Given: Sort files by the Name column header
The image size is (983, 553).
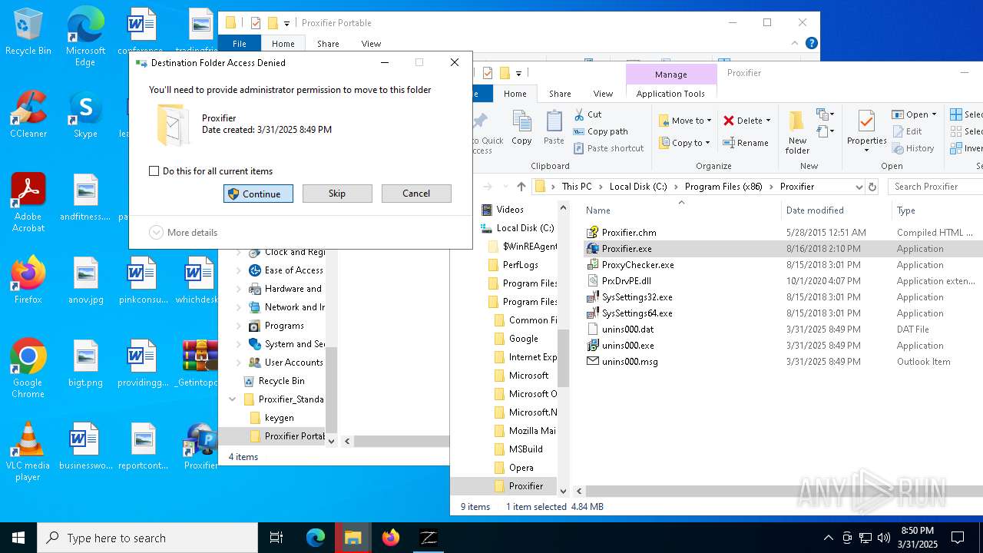Looking at the screenshot, I should [680, 210].
